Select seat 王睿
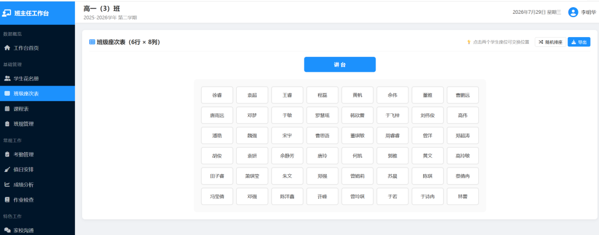The width and height of the screenshot is (599, 235). click(x=287, y=95)
